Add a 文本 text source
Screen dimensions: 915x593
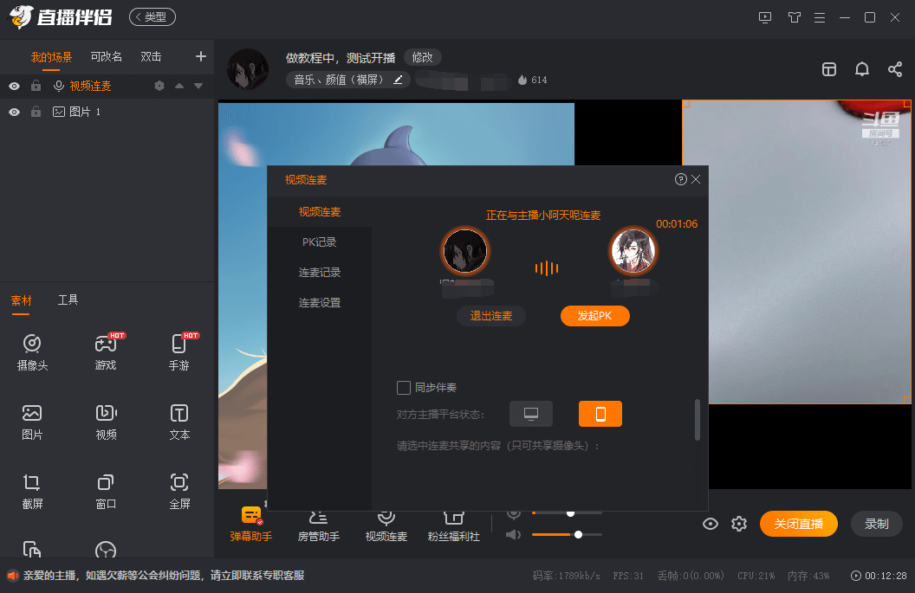click(178, 422)
